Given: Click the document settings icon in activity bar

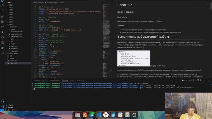Looking at the screenshot, I should point(3,43).
